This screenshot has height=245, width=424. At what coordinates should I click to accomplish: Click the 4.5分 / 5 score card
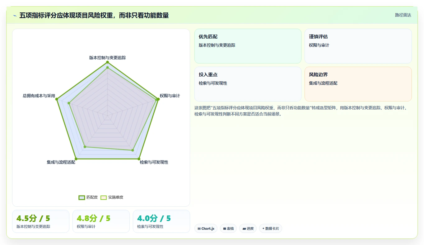pos(41,221)
